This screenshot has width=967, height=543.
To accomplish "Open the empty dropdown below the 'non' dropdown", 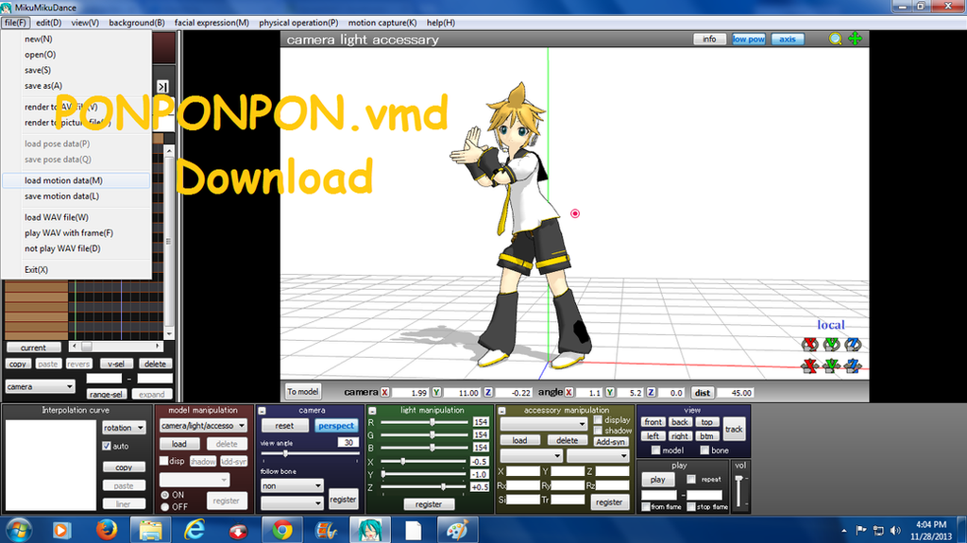I will (x=292, y=503).
